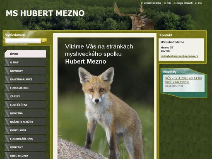Click the 'Novinky' sidebar heading
Screen dimensions: 212x159
click(170, 72)
